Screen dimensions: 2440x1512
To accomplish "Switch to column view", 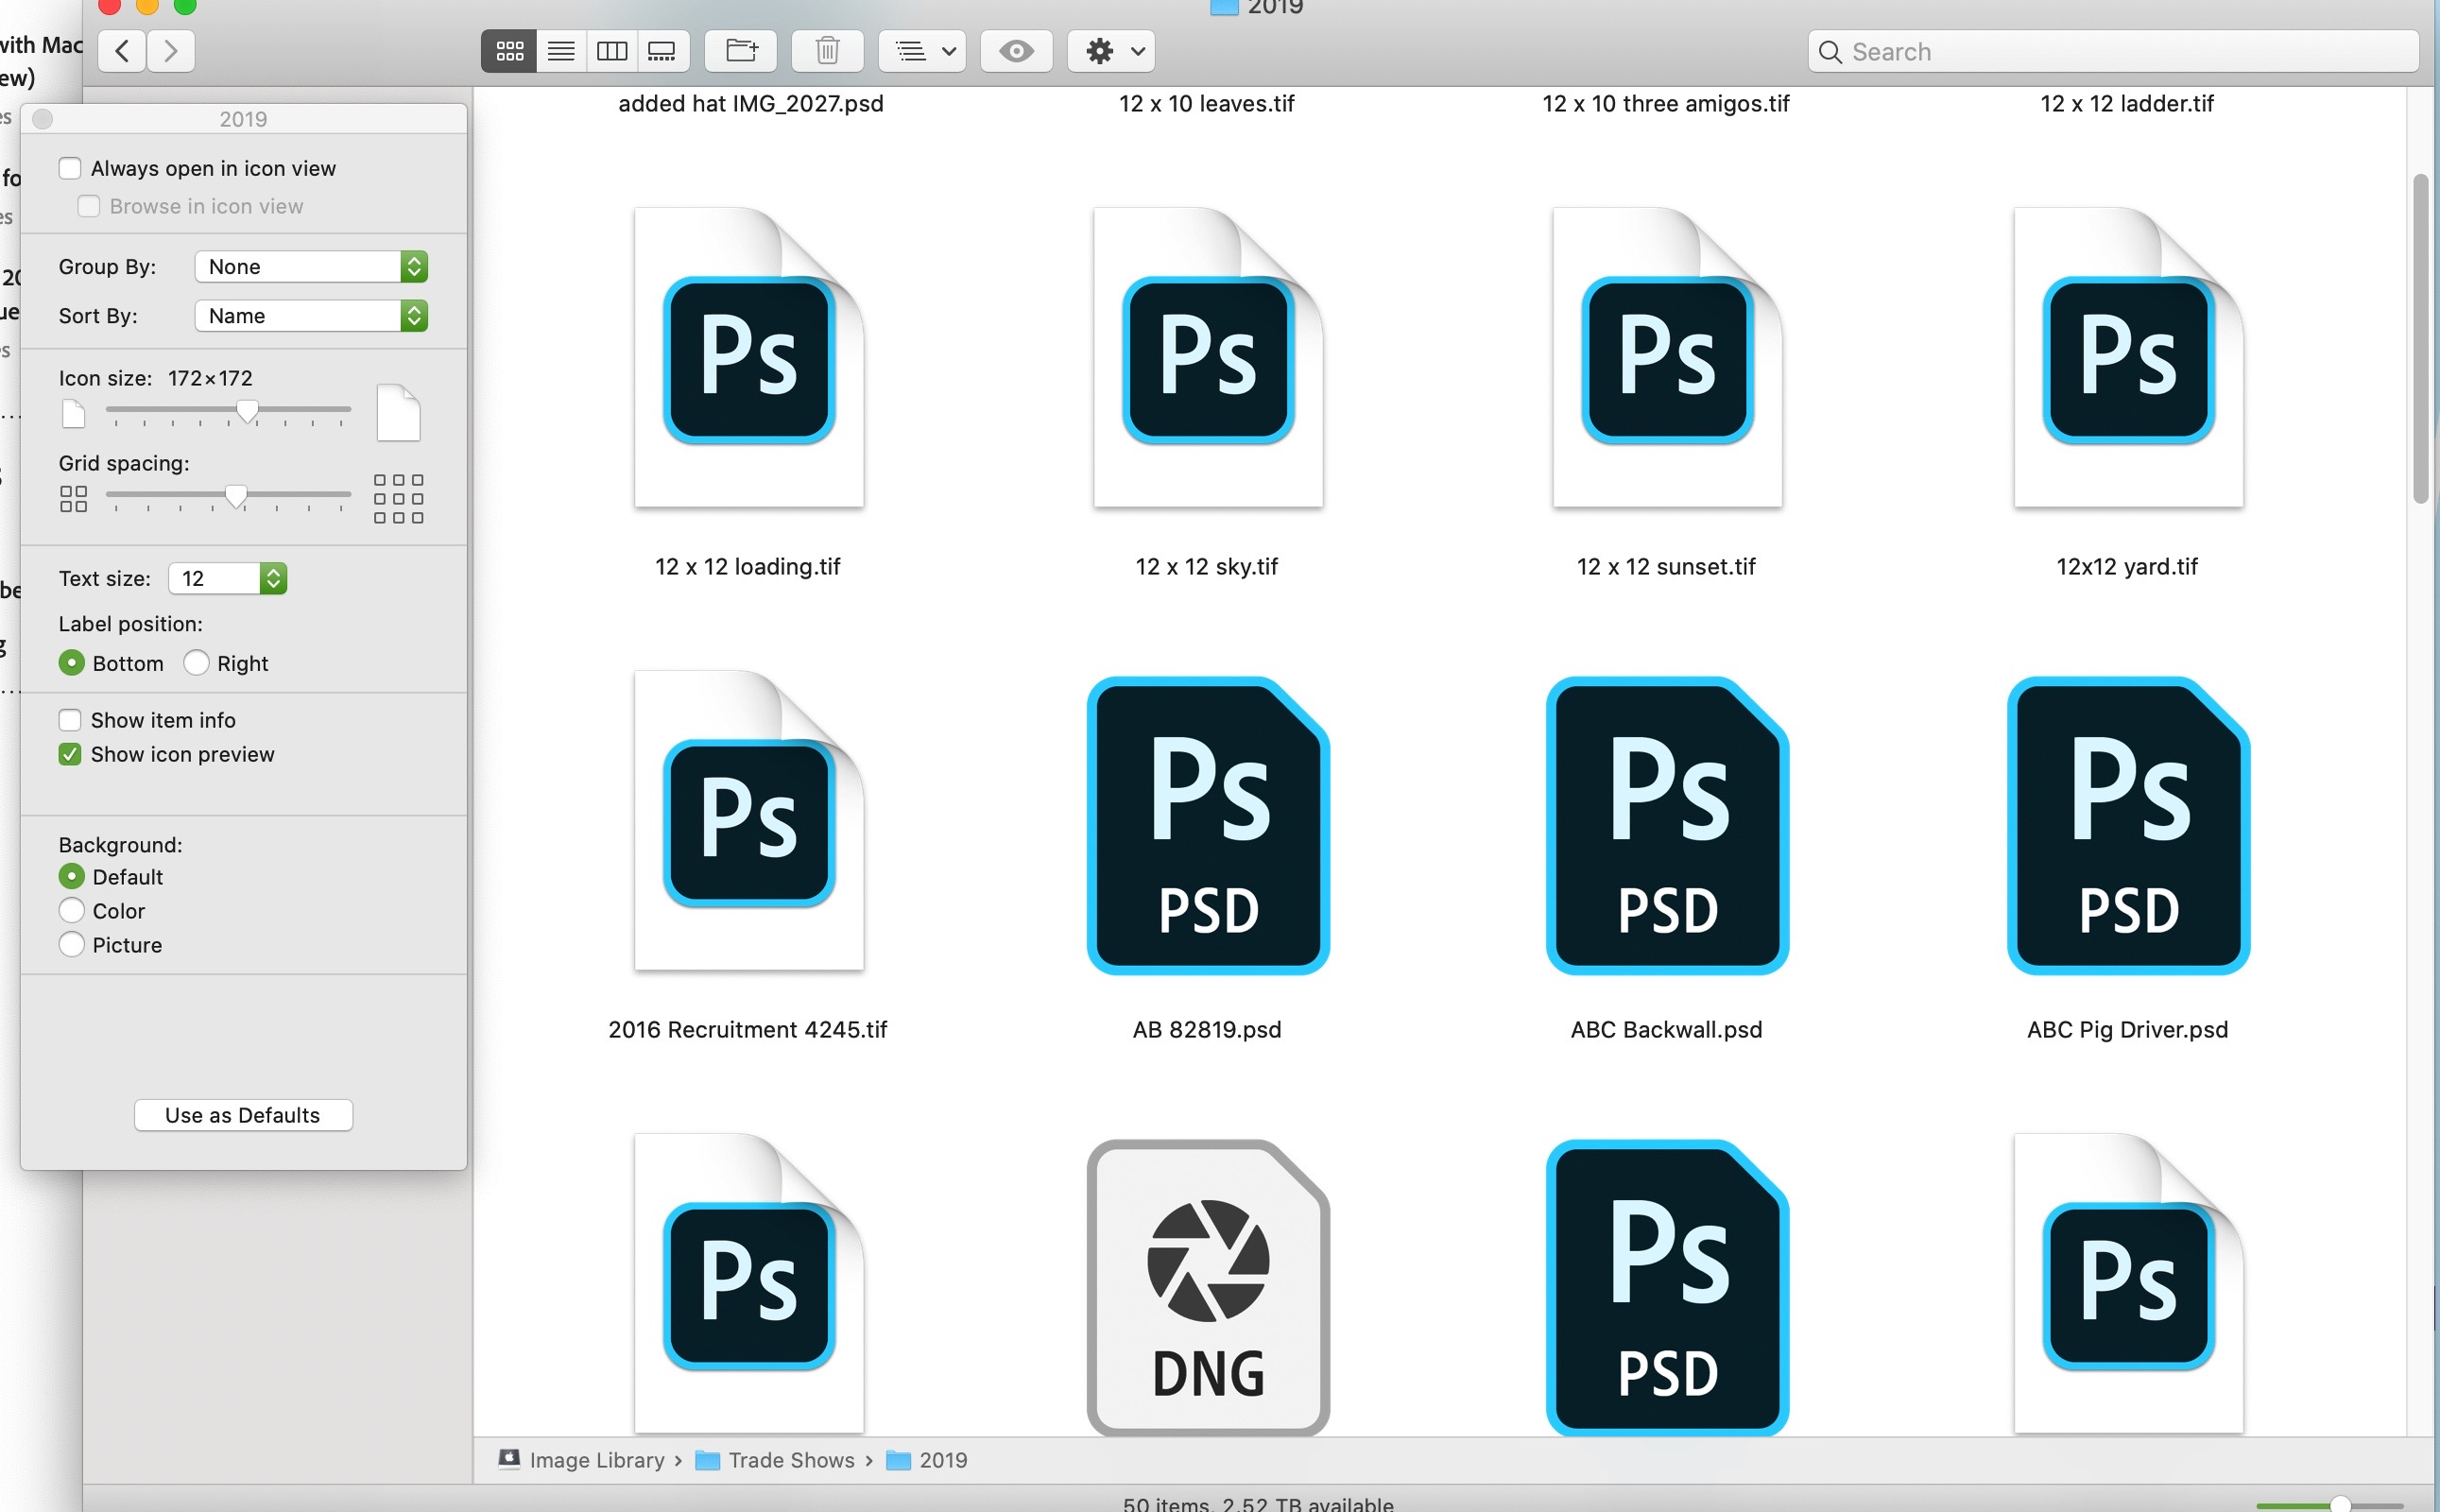I will 612,51.
